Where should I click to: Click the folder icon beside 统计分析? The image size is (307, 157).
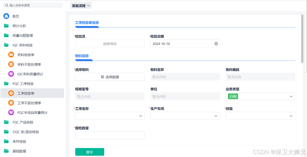tap(6, 26)
